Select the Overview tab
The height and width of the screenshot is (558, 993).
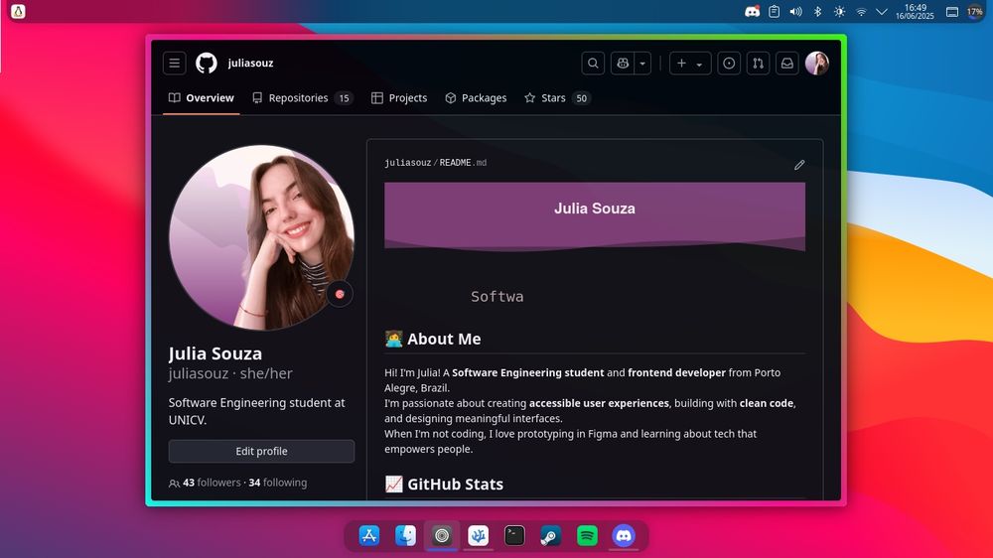tap(202, 98)
